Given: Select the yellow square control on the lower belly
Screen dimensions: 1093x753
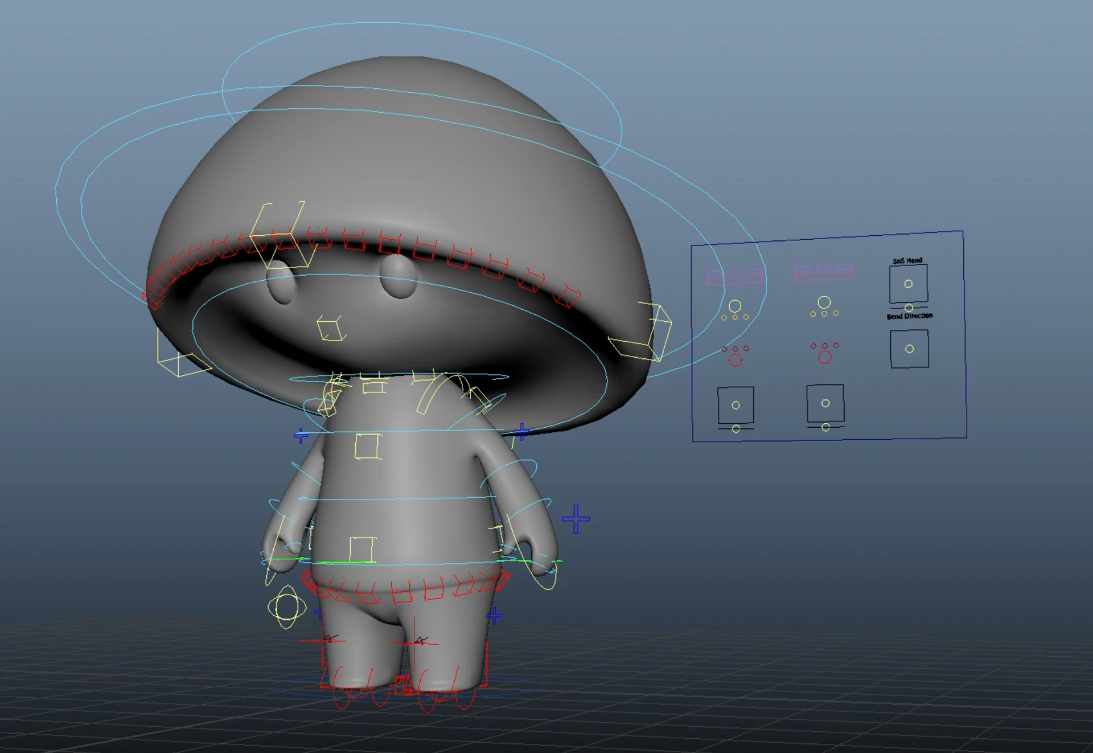Looking at the screenshot, I should (x=362, y=550).
